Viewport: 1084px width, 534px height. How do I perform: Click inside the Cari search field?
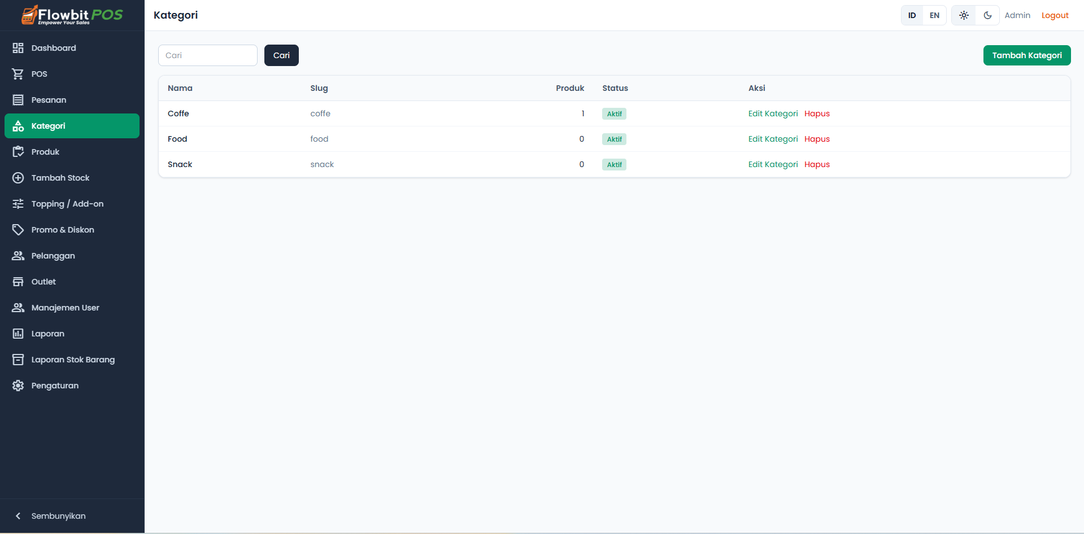coord(207,55)
